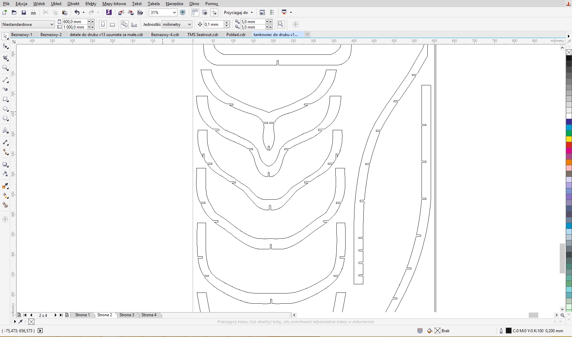Screen dimensions: 572x337
Task: Click the Przyciągaj do button
Action: click(238, 13)
